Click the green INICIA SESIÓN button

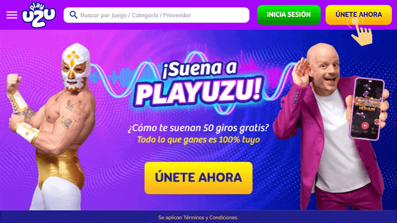click(x=289, y=15)
